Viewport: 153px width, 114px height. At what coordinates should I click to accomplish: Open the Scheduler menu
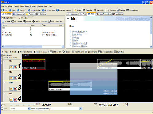click(x=9, y=6)
